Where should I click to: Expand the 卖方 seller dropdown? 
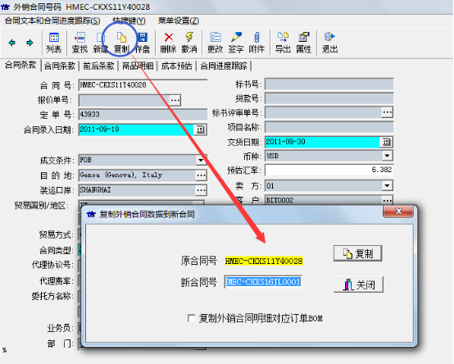click(x=387, y=185)
